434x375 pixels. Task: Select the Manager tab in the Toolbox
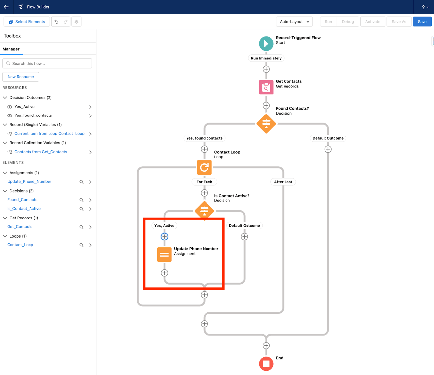11,49
